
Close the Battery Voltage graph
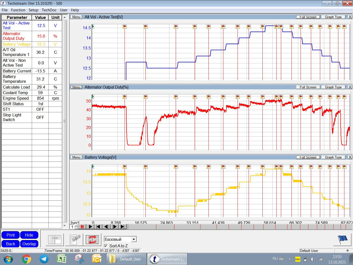click(350, 157)
